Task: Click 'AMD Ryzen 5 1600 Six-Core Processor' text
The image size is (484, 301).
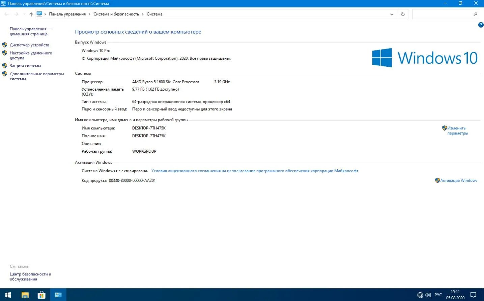Action: (166, 82)
